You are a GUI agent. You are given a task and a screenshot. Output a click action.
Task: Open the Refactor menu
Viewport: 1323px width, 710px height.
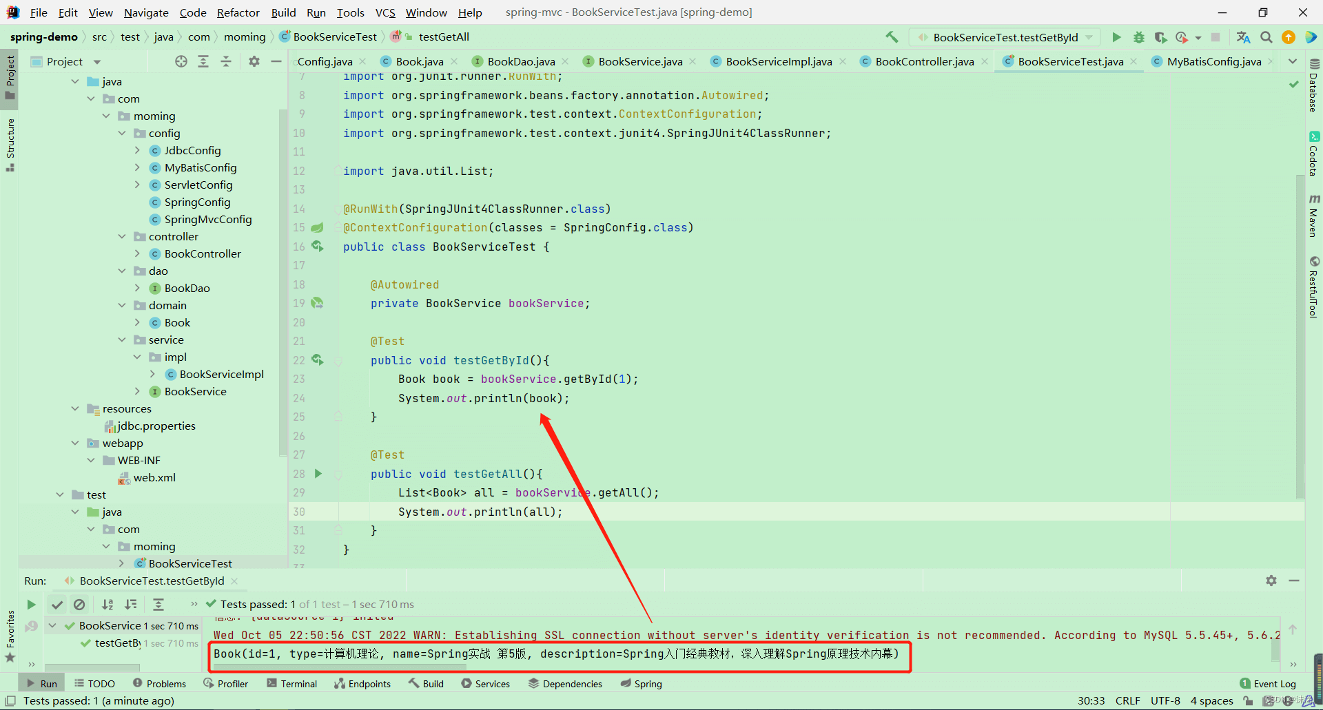coord(238,12)
